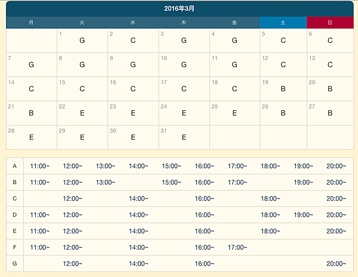The height and width of the screenshot is (277, 358).
Task: Click the calendar cell for day 1
Action: [82, 41]
